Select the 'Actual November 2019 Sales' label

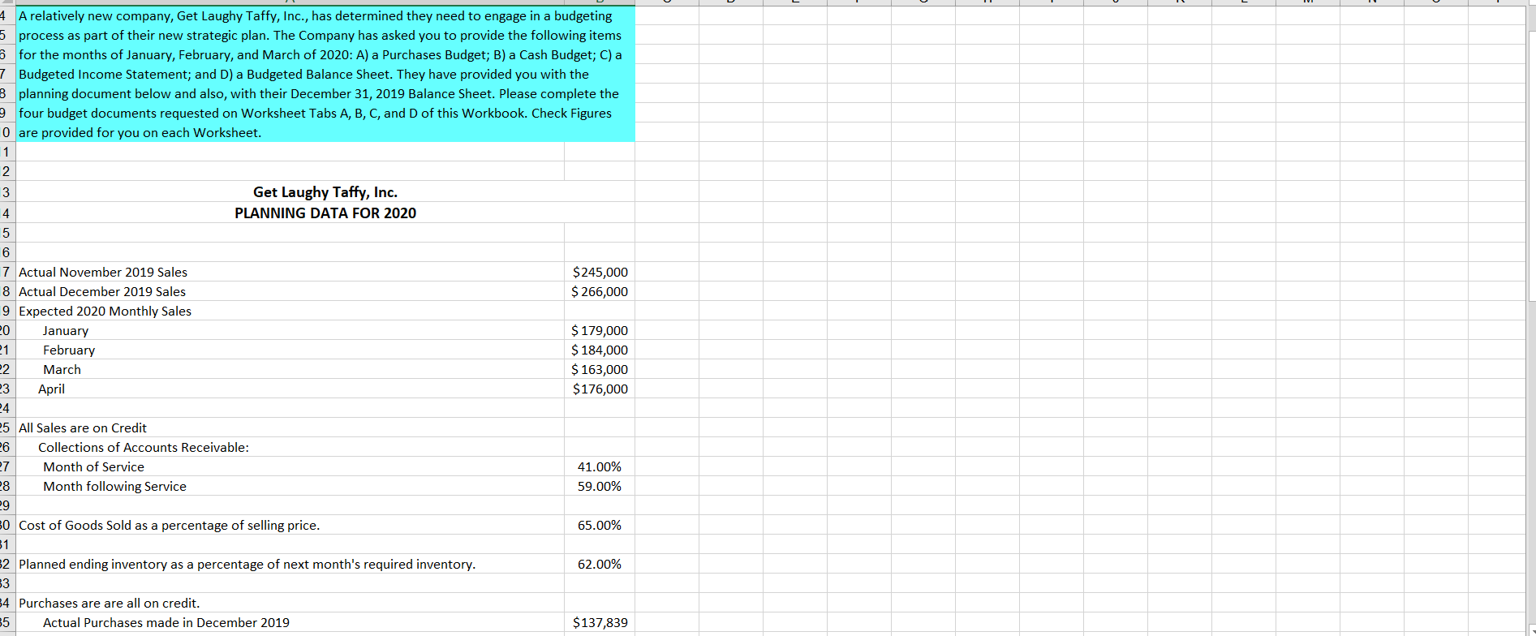point(103,272)
